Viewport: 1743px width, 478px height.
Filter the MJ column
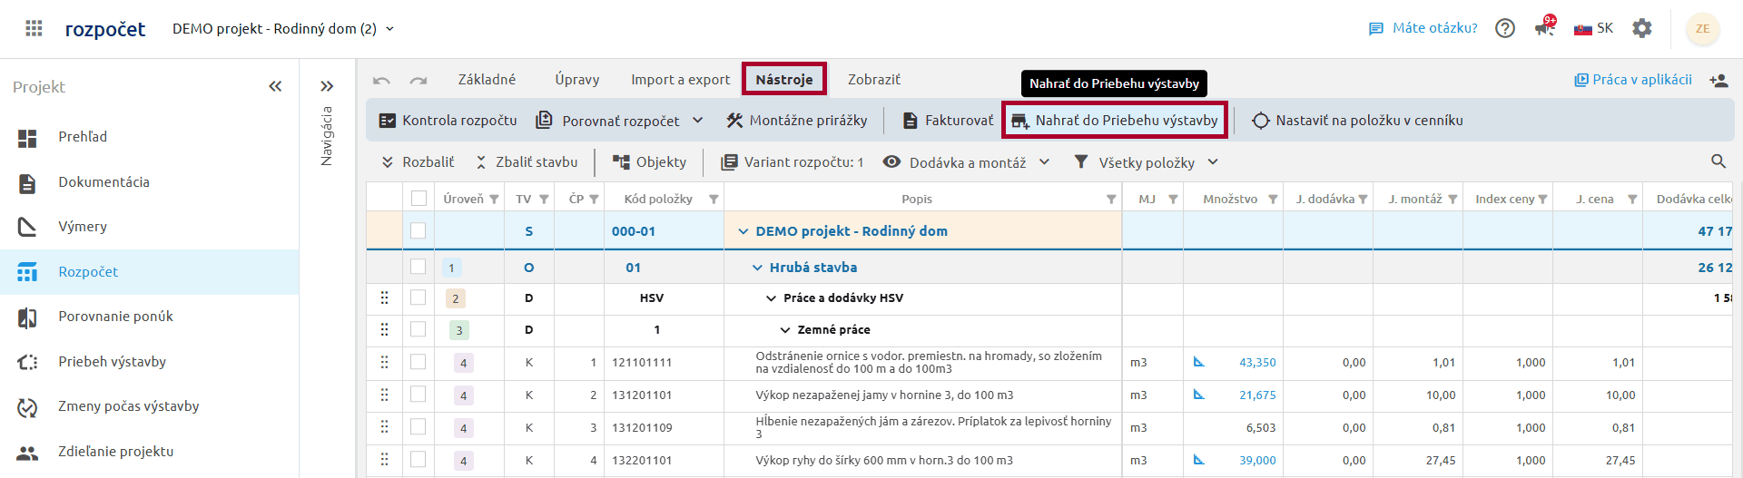pyautogui.click(x=1173, y=200)
